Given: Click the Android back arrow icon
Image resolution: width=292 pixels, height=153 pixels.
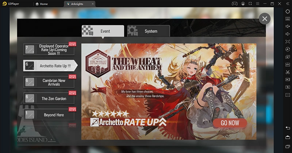Looking at the screenshot, I should coord(288,128).
